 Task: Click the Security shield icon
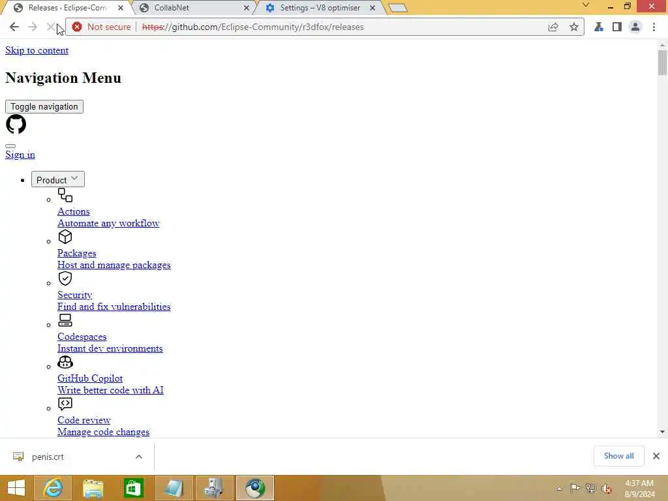pos(65,279)
